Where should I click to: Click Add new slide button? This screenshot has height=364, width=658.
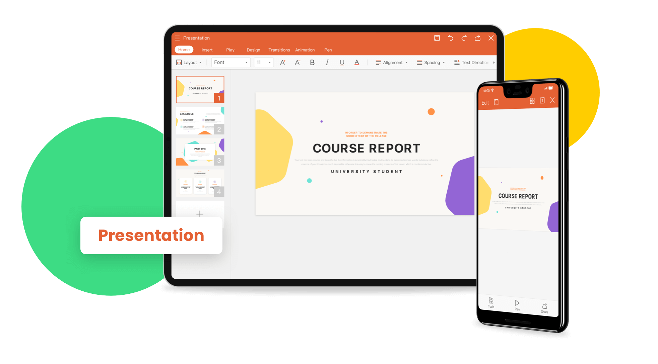199,213
